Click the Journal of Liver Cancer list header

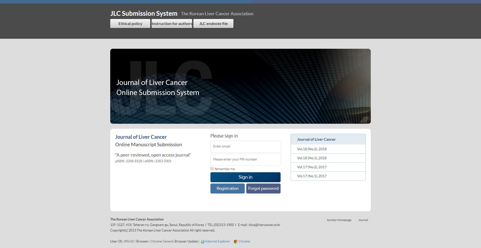(328, 139)
